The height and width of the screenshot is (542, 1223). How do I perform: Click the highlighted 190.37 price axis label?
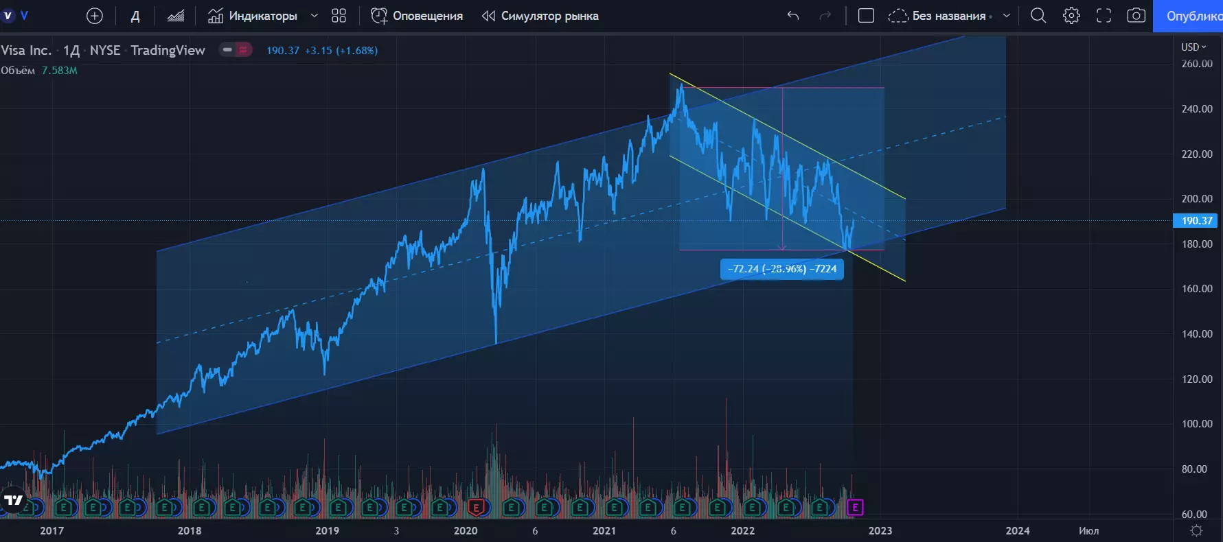pyautogui.click(x=1196, y=220)
